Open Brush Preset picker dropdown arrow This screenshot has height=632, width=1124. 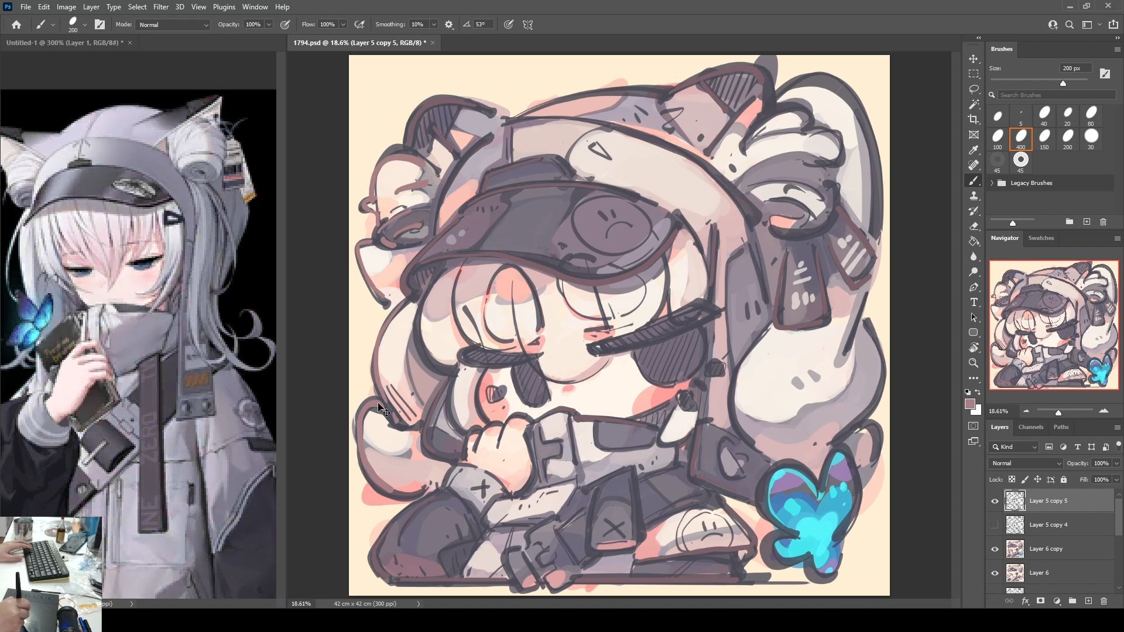(x=85, y=25)
